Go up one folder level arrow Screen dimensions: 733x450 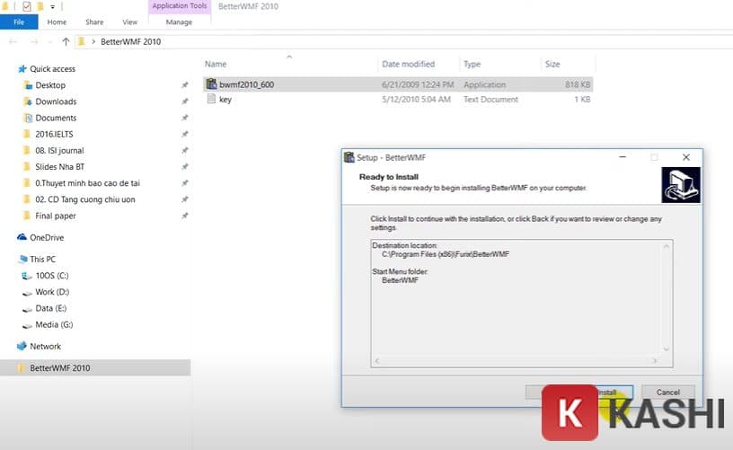(66, 41)
